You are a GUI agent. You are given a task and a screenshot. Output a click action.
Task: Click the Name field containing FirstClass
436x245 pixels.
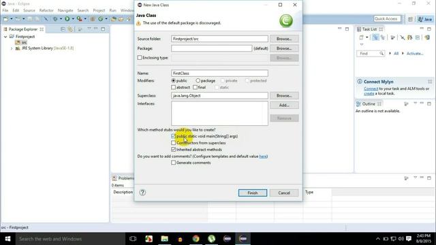pyautogui.click(x=219, y=73)
